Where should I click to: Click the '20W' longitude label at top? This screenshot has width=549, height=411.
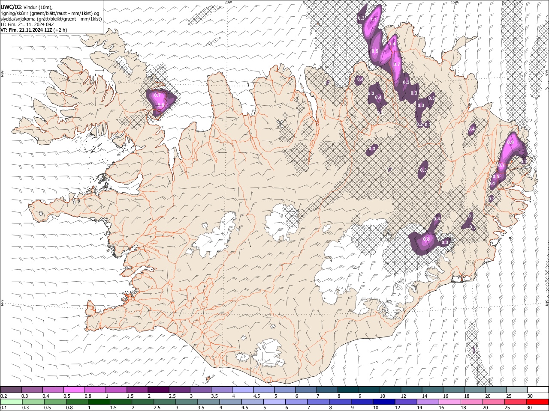coord(228,2)
